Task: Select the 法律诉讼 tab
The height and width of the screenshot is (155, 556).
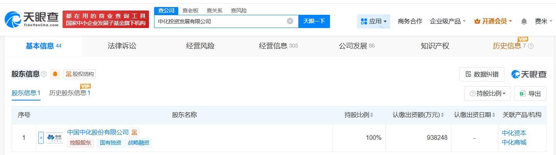Action: [x=122, y=46]
